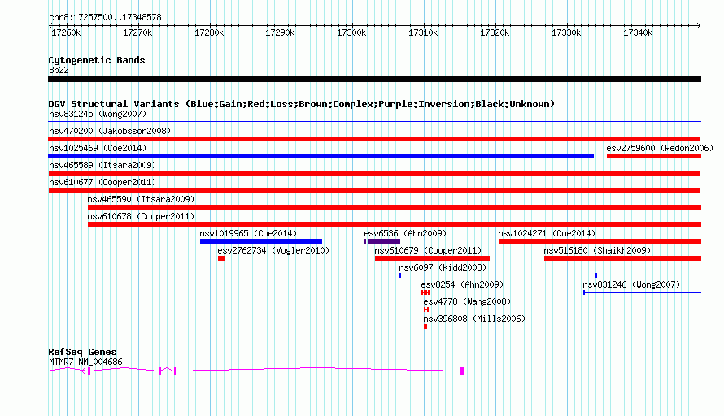This screenshot has height=416, width=724.
Task: Click the nsv465589 (Itsara2009) label
Action: click(x=102, y=165)
